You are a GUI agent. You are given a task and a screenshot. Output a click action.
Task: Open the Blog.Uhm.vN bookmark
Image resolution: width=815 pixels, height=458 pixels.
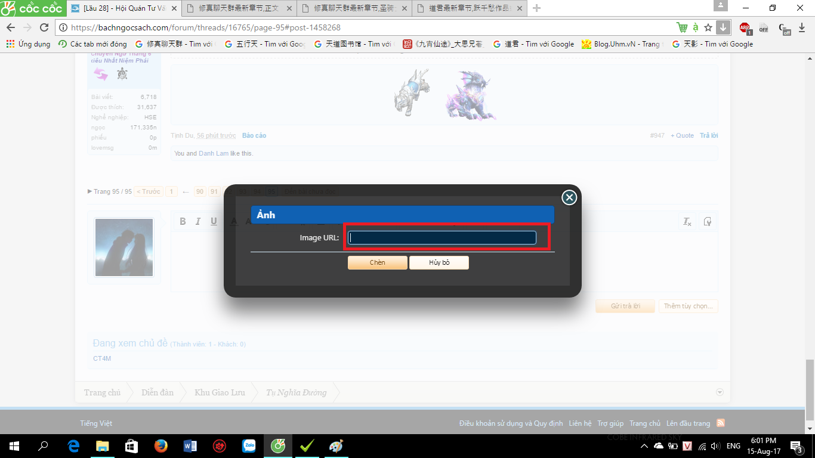coord(620,44)
